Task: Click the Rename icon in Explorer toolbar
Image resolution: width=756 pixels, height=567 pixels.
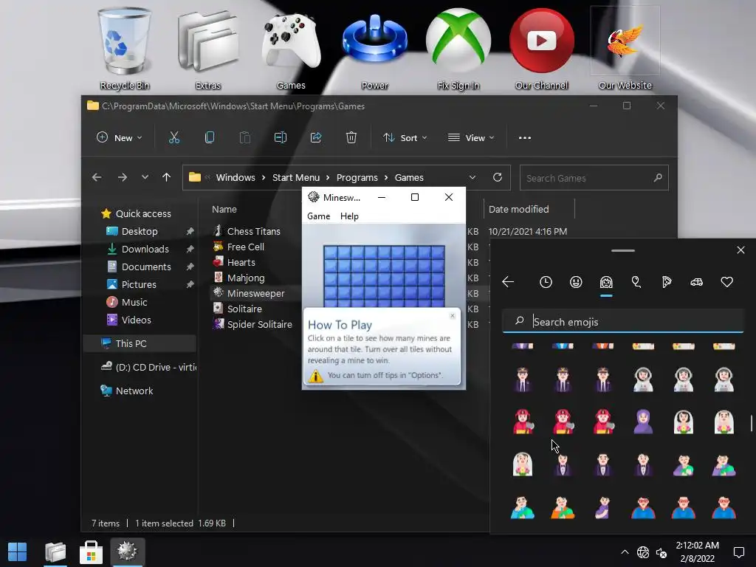Action: [x=280, y=138]
